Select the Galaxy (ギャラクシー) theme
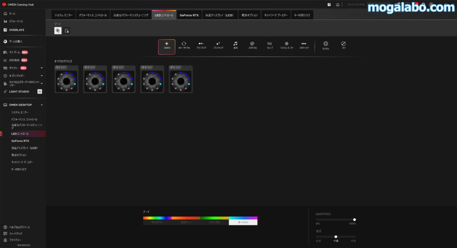Image resolution: width=457 pixels, height=248 pixels. coord(158,221)
